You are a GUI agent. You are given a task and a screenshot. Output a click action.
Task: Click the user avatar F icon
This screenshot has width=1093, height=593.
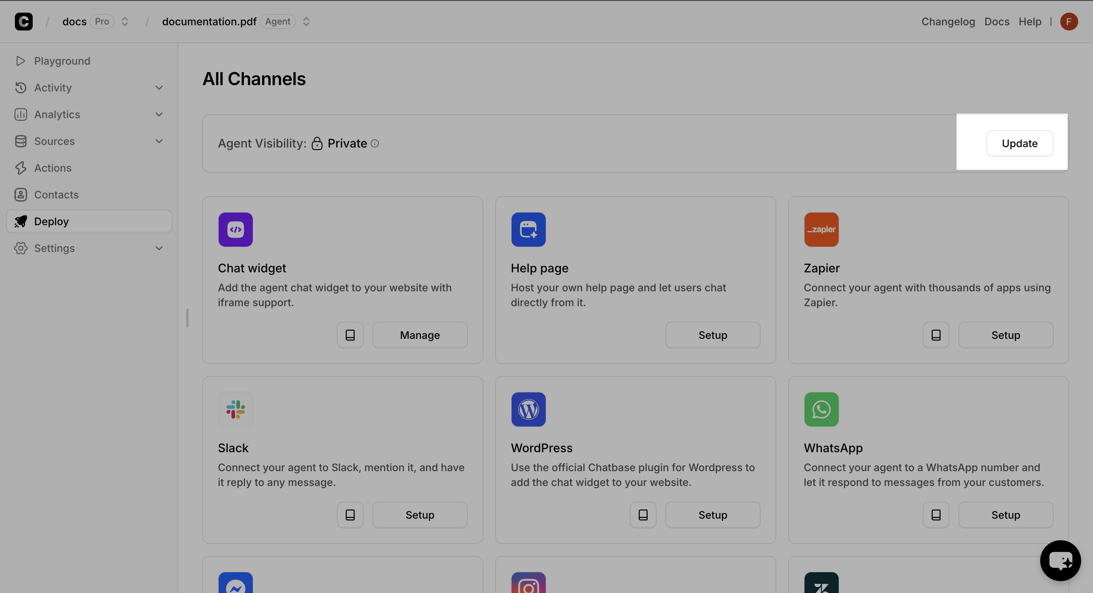point(1069,22)
